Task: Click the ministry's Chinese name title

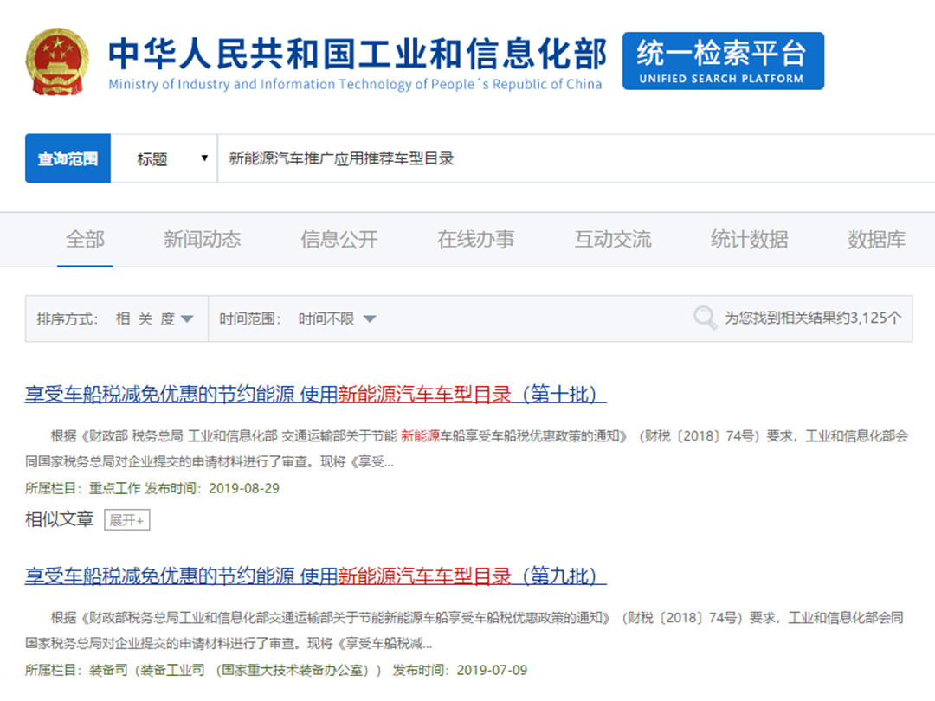Action: [357, 53]
